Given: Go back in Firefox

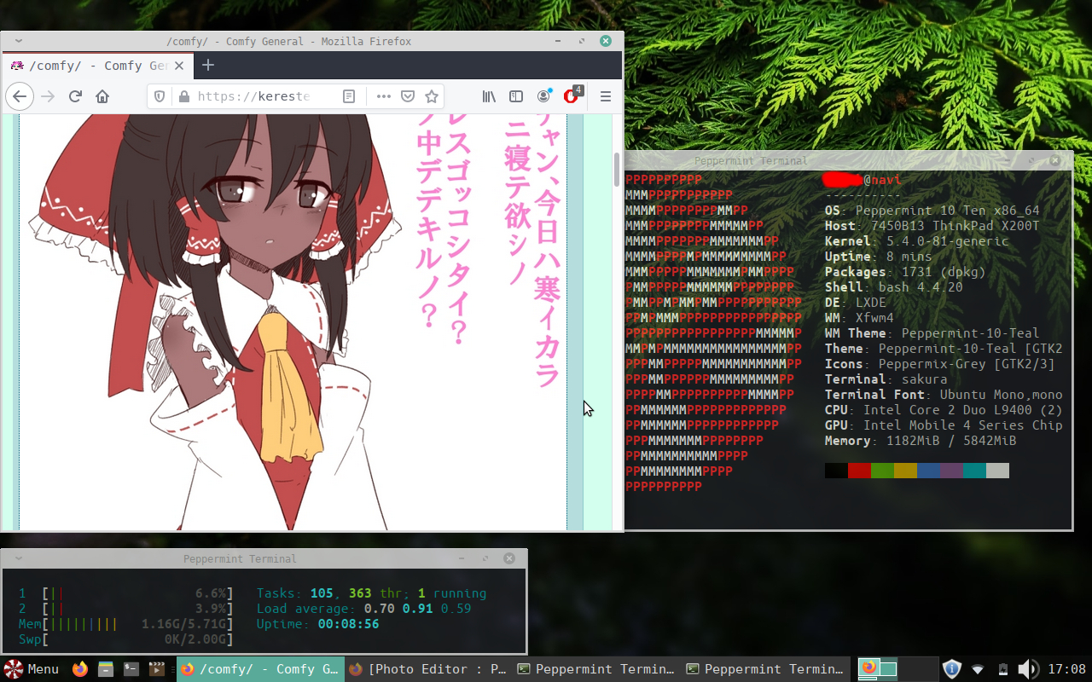Looking at the screenshot, I should (20, 96).
